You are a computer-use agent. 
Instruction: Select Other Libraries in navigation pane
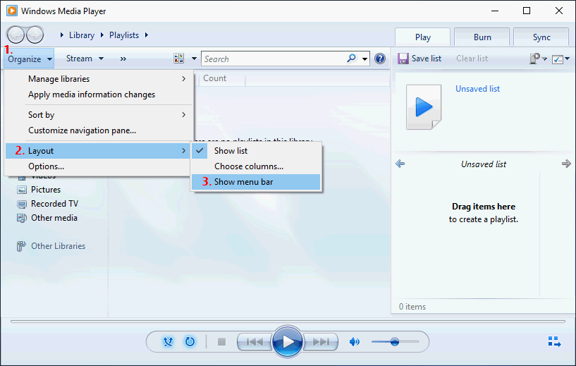pos(58,246)
